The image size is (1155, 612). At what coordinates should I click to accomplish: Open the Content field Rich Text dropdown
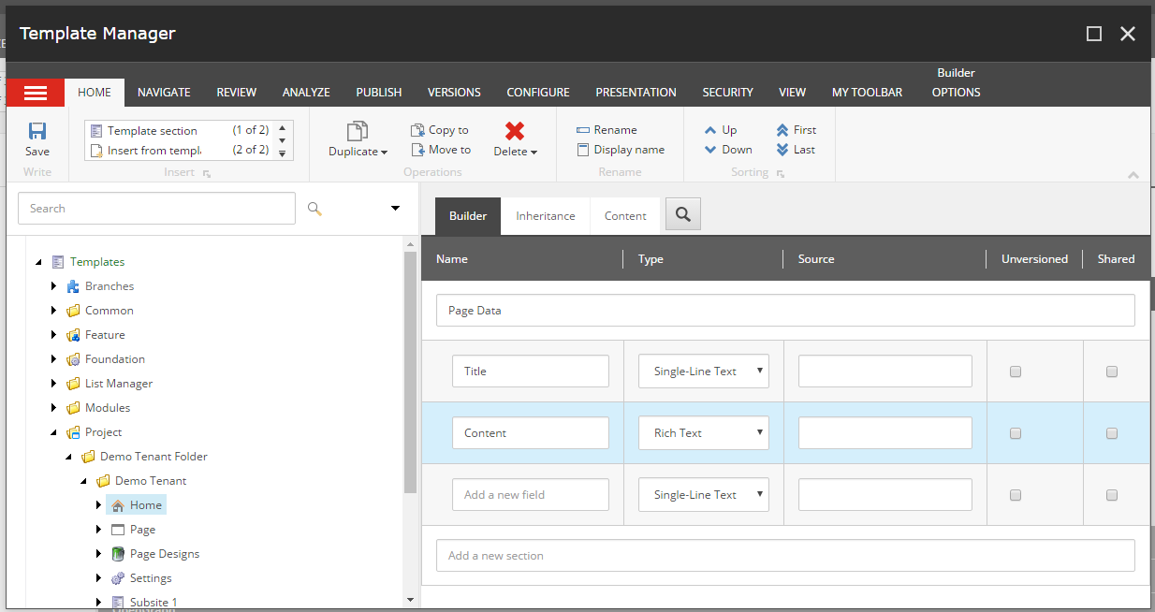[x=704, y=433]
